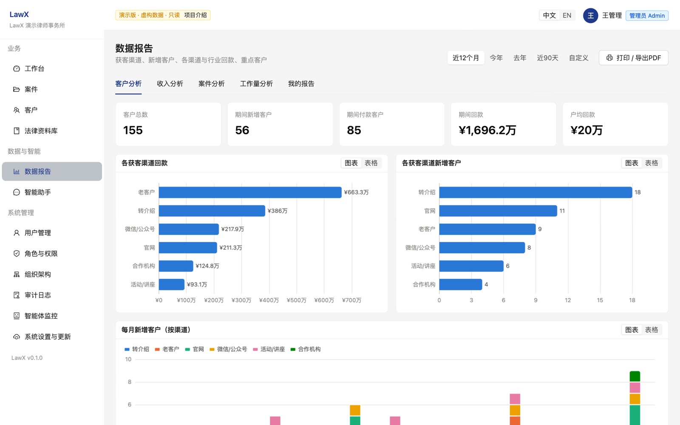Toggle 官网 legend entry
This screenshot has height=425, width=680.
click(x=195, y=349)
